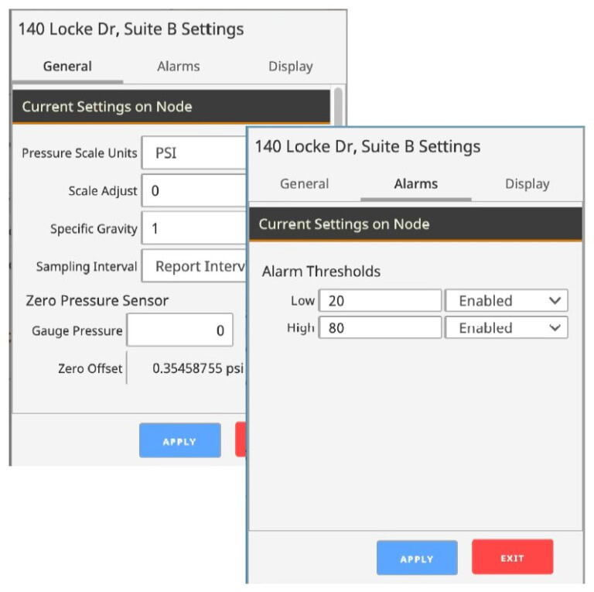Screen dimensions: 594x592
Task: Open the Low threshold Enabled dropdown
Action: coord(506,301)
